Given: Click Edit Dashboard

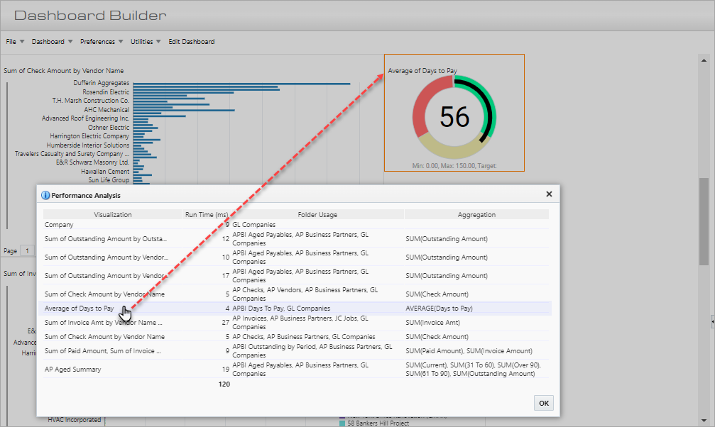Looking at the screenshot, I should click(x=192, y=41).
